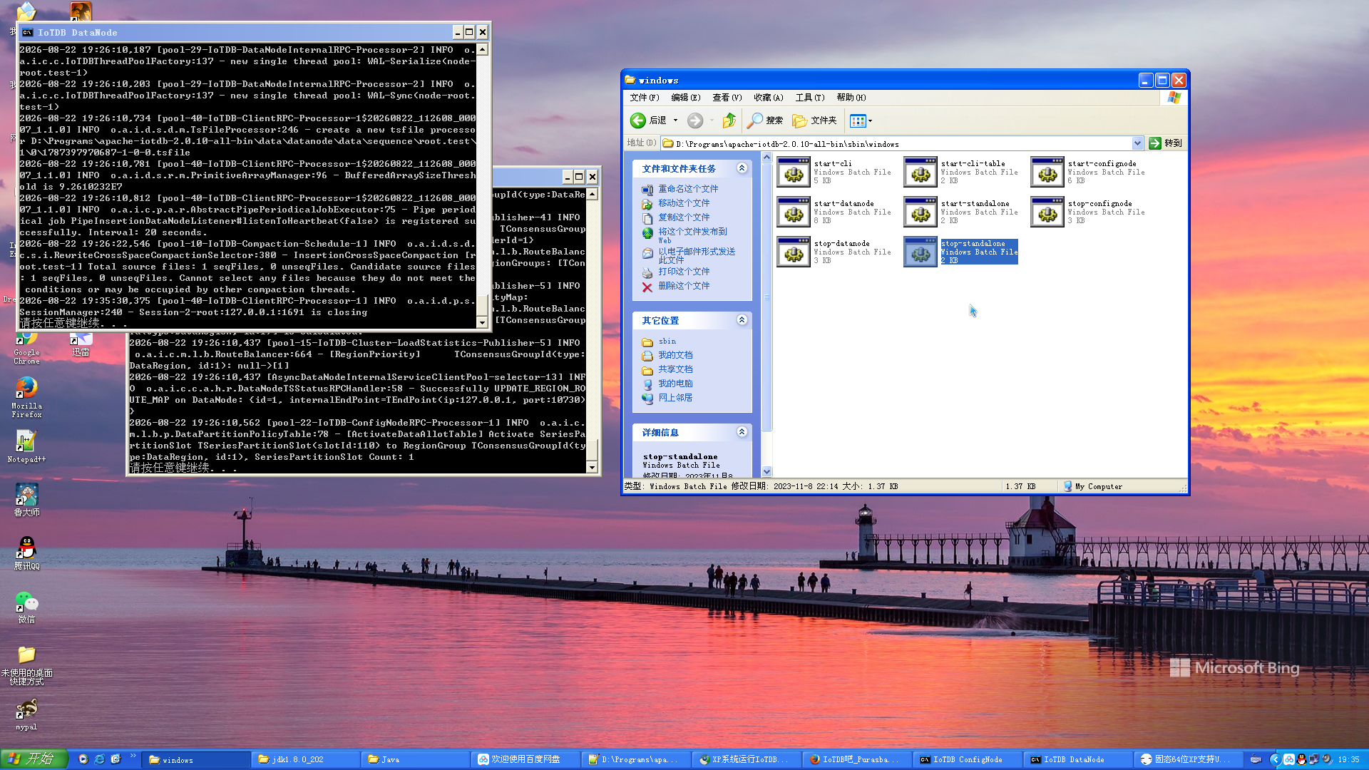
Task: Open the Search (搜索) toolbar button
Action: coord(765,120)
